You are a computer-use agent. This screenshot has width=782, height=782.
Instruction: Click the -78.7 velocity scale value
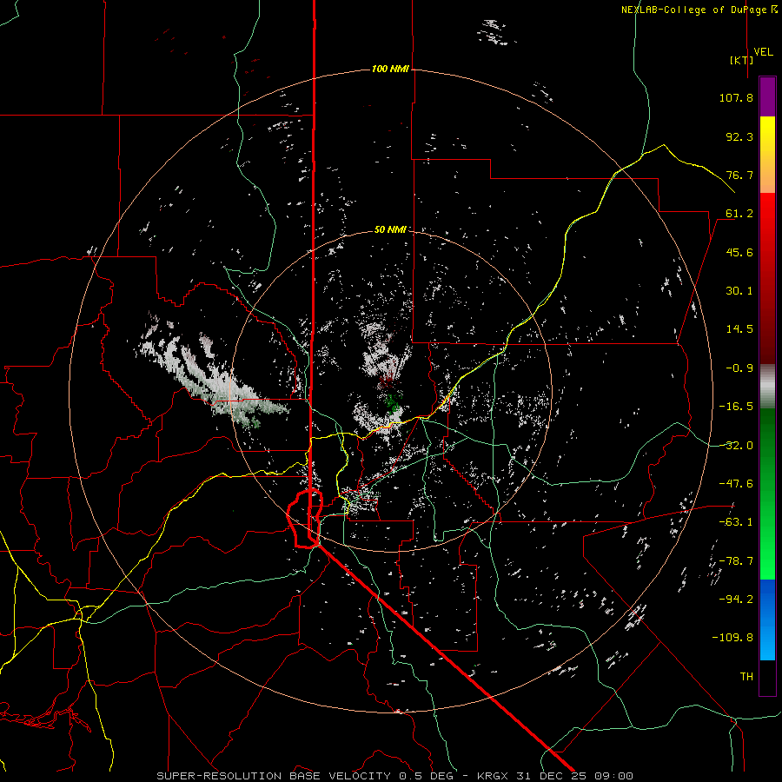736,561
